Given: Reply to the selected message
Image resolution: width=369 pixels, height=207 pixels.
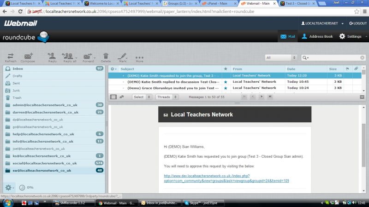Looking at the screenshot, I should tap(52, 58).
